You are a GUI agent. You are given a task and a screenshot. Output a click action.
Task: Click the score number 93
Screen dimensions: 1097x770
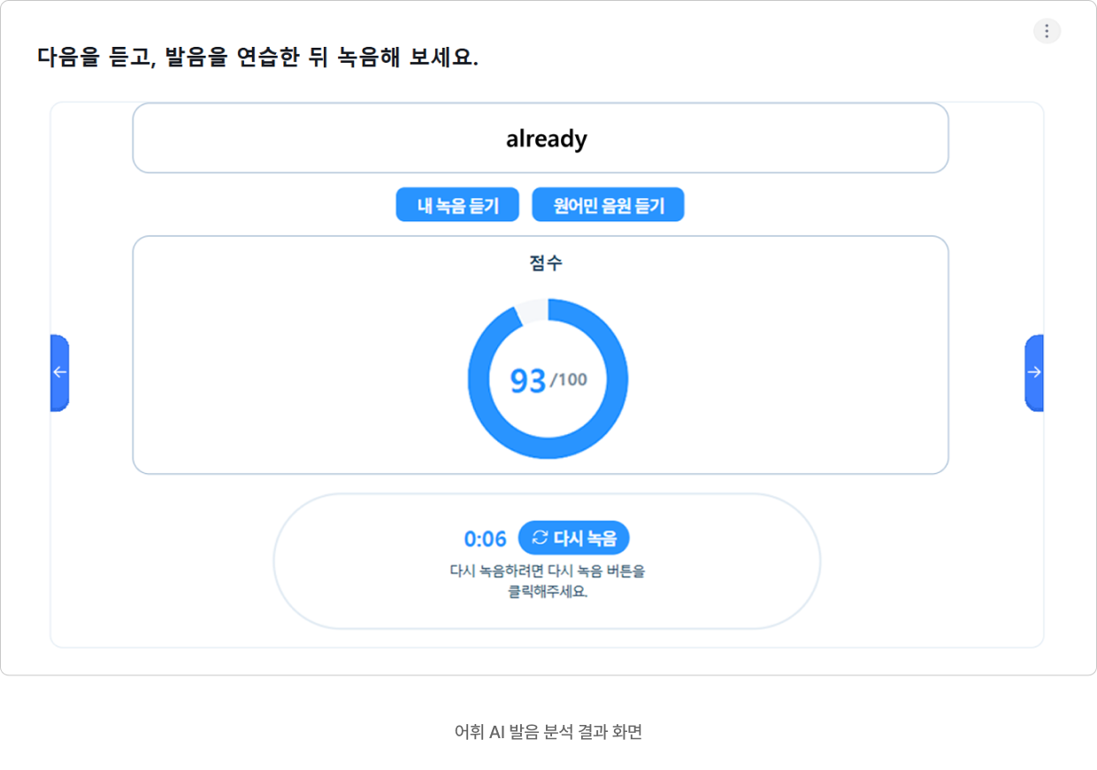(x=528, y=380)
